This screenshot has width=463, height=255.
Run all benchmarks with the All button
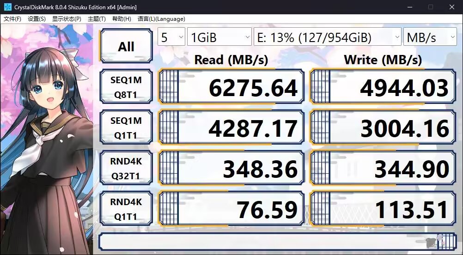click(127, 46)
